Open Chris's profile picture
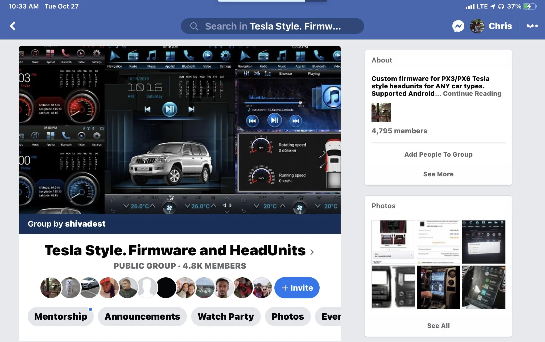545x342 pixels. pos(477,26)
